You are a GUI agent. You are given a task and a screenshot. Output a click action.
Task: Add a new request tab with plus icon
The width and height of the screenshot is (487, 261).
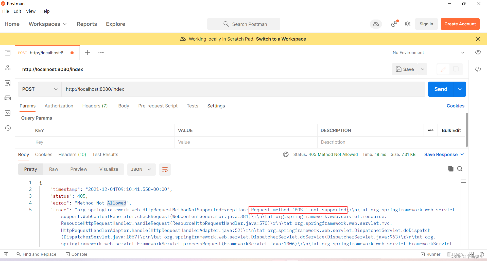click(88, 52)
